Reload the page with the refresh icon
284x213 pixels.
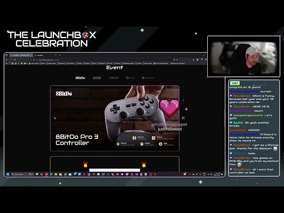(x=15, y=60)
